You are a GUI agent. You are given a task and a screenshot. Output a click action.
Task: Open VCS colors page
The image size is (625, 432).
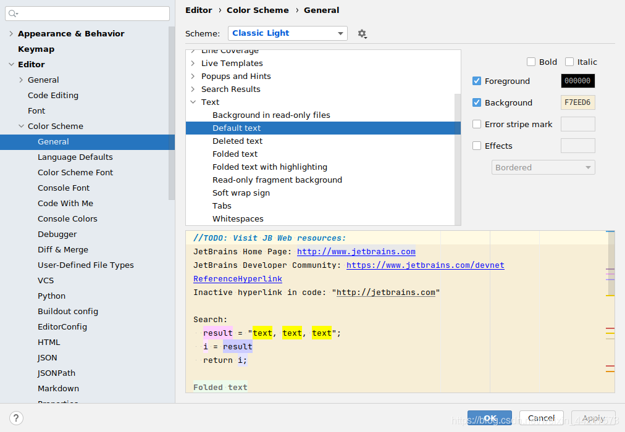pyautogui.click(x=46, y=281)
